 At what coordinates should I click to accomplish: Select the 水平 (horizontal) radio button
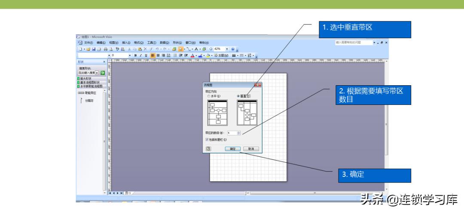click(x=209, y=96)
